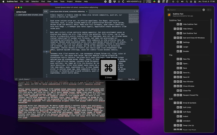
Task: Click the Apple logo in the menu bar
Action: pyautogui.click(x=3, y=2)
